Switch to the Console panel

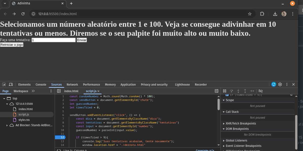(x=41, y=84)
